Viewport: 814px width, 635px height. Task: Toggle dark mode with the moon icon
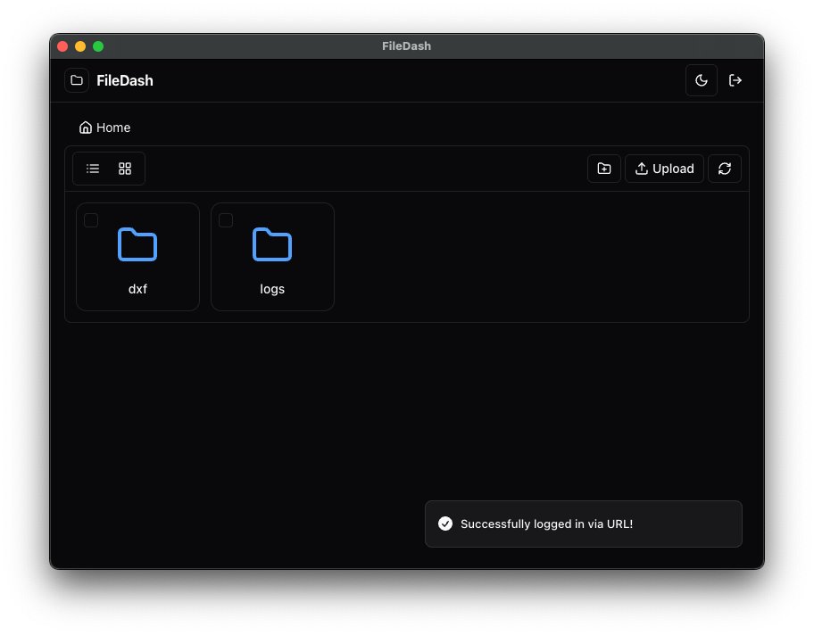(701, 80)
